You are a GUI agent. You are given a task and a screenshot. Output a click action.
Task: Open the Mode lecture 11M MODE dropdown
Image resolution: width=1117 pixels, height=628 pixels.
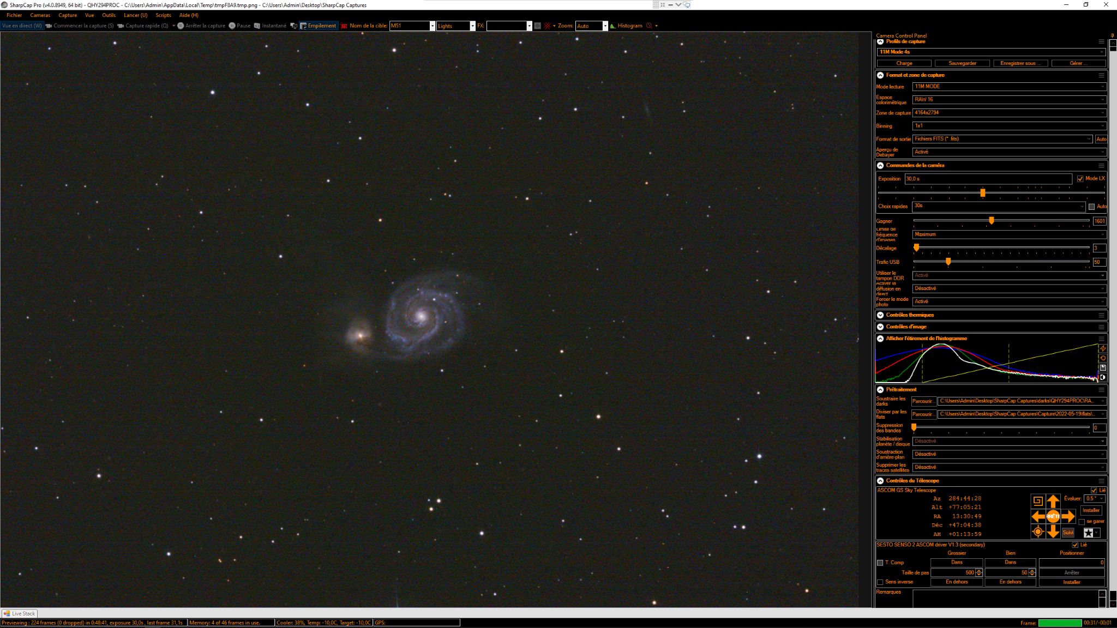coord(1009,87)
